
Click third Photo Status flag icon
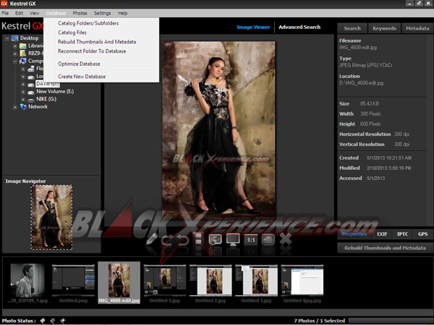(63, 321)
